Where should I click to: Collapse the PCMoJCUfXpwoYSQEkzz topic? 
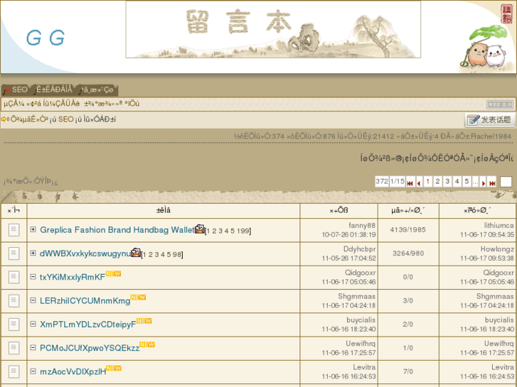pyautogui.click(x=33, y=347)
